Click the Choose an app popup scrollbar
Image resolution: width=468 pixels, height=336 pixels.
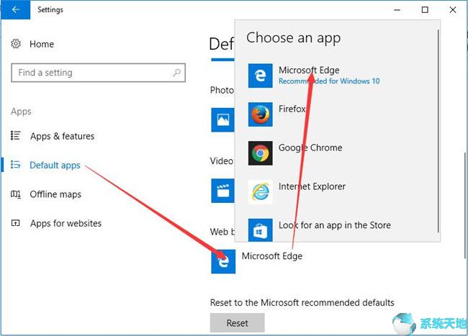coord(438,131)
